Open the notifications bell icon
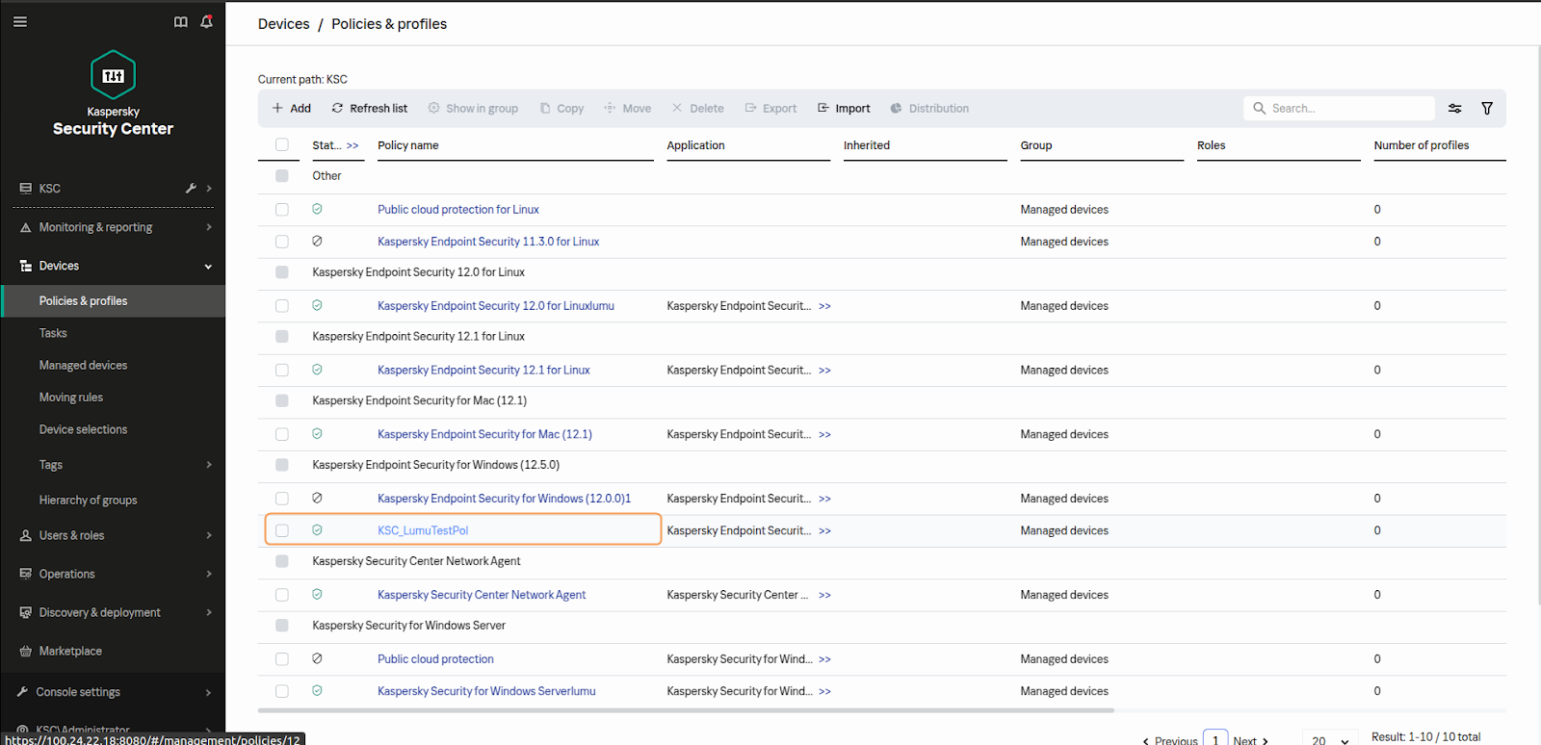The height and width of the screenshot is (745, 1541). coord(206,22)
